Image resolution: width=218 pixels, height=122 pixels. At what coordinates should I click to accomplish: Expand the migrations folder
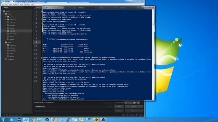pyautogui.click(x=6, y=20)
